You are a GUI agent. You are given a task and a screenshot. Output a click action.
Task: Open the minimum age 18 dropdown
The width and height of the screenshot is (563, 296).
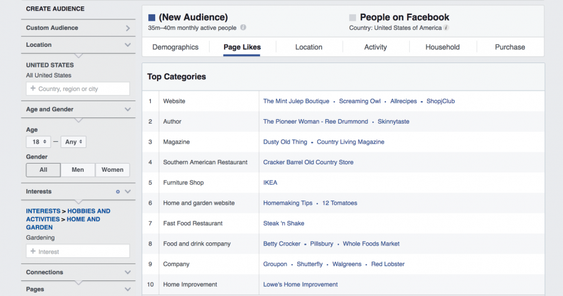(38, 142)
